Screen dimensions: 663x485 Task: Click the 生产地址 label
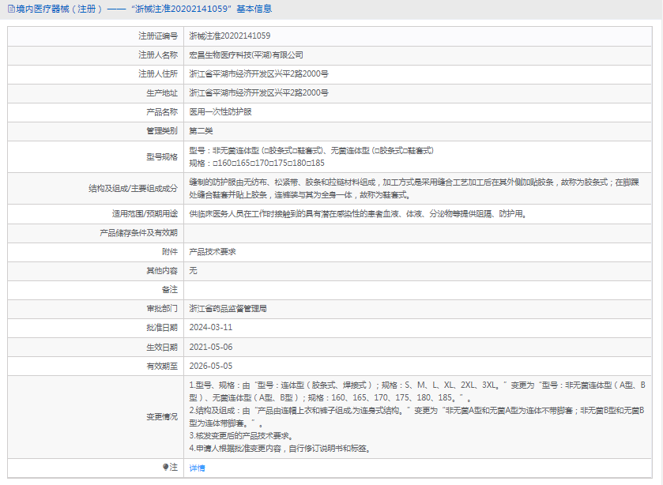[162, 93]
